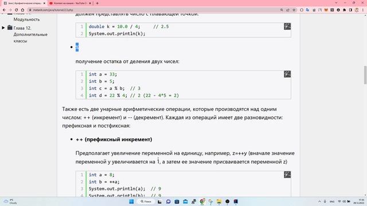Open the browser home page

[22, 10]
